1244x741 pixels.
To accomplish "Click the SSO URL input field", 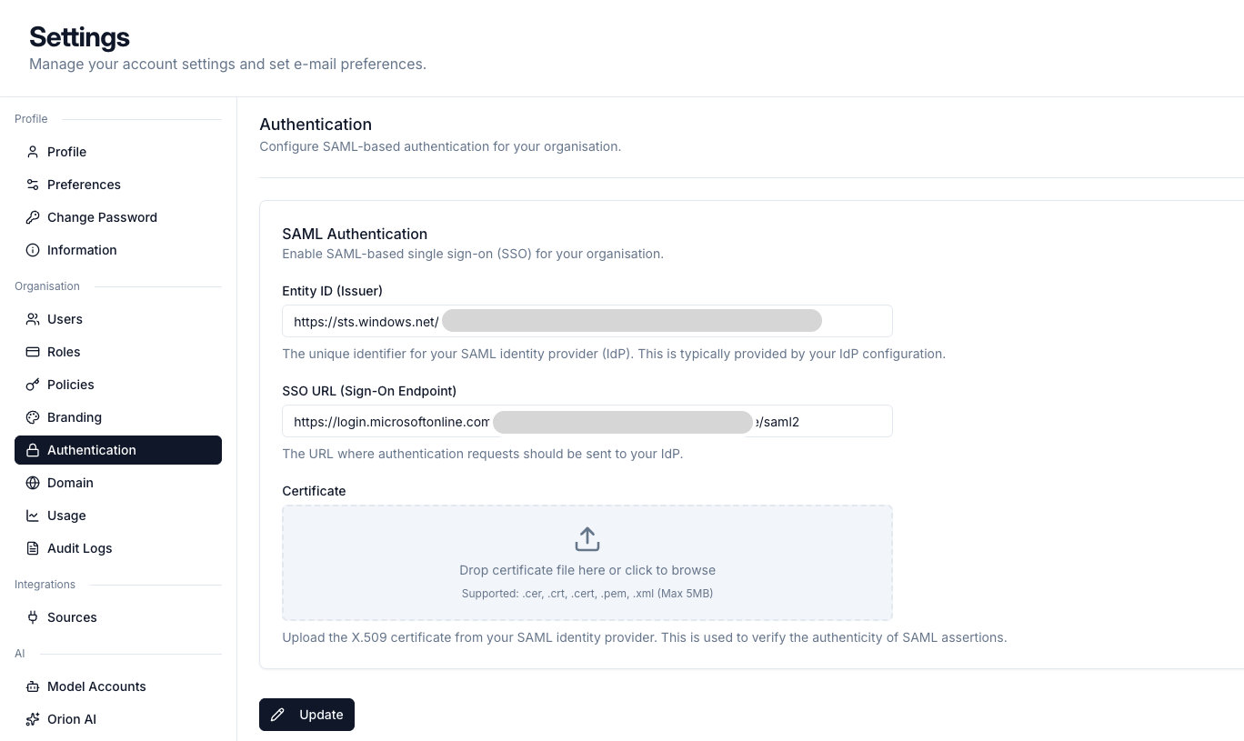I will [x=587, y=421].
